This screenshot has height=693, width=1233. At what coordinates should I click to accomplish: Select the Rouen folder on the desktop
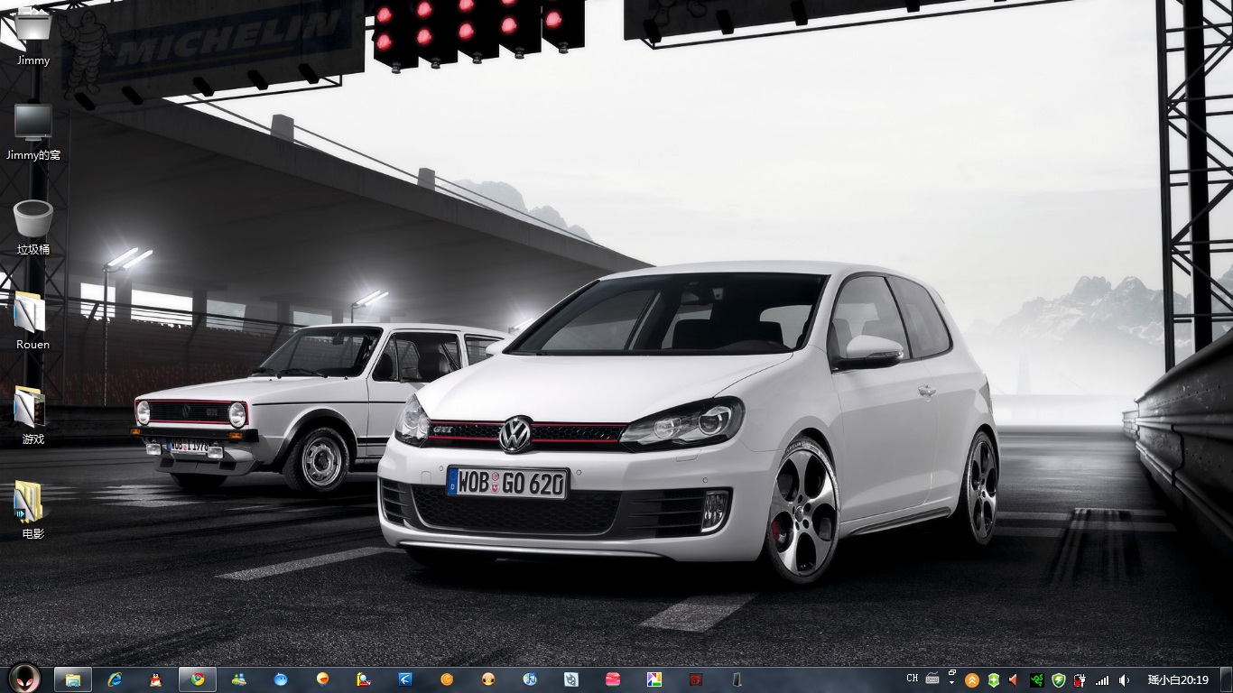click(33, 321)
